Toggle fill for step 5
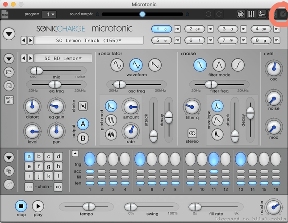Viewport: 288px width, 223px height. tap(140, 178)
